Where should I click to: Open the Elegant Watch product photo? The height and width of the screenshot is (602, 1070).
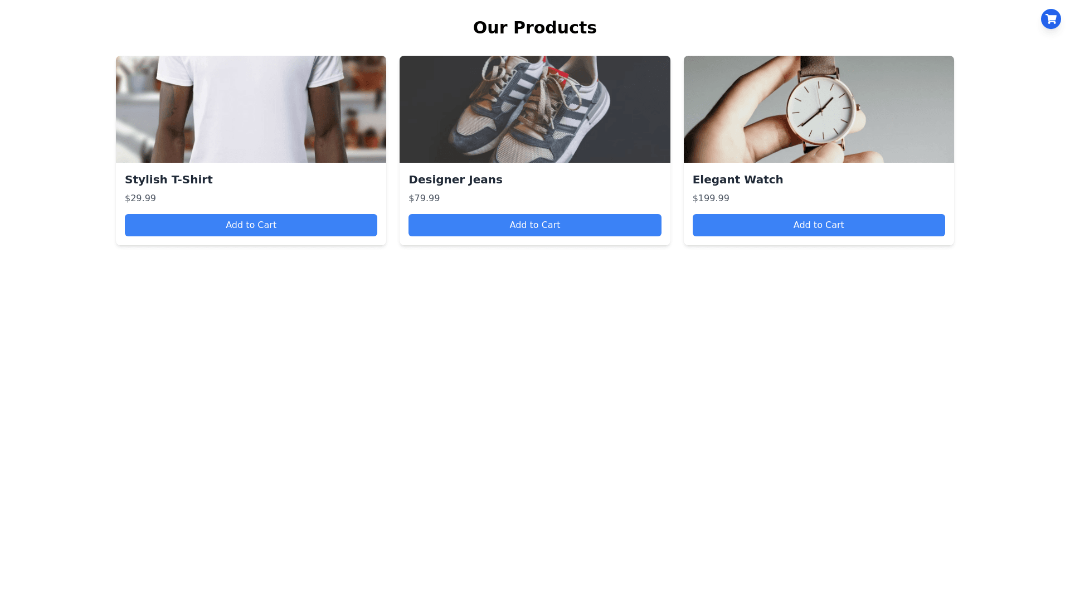[819, 109]
